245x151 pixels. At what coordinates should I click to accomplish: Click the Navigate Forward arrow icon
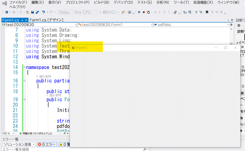click(14, 12)
